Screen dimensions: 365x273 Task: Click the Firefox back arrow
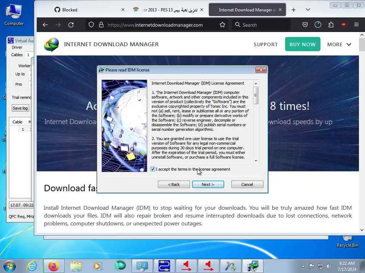point(45,25)
